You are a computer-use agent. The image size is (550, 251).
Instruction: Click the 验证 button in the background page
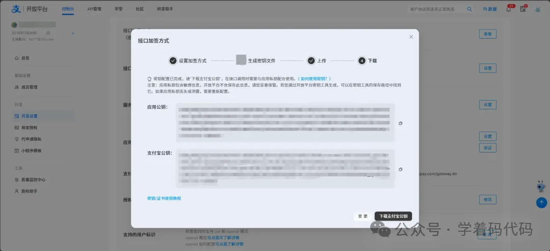pyautogui.click(x=487, y=148)
